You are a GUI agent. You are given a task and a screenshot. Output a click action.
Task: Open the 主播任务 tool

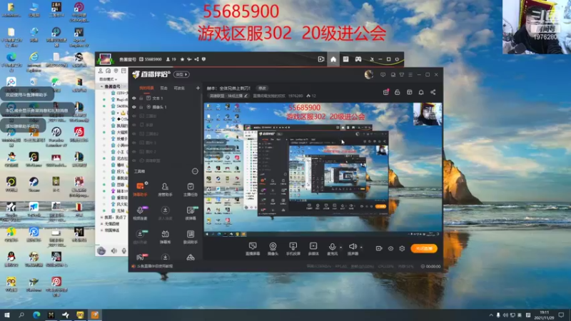[191, 189]
